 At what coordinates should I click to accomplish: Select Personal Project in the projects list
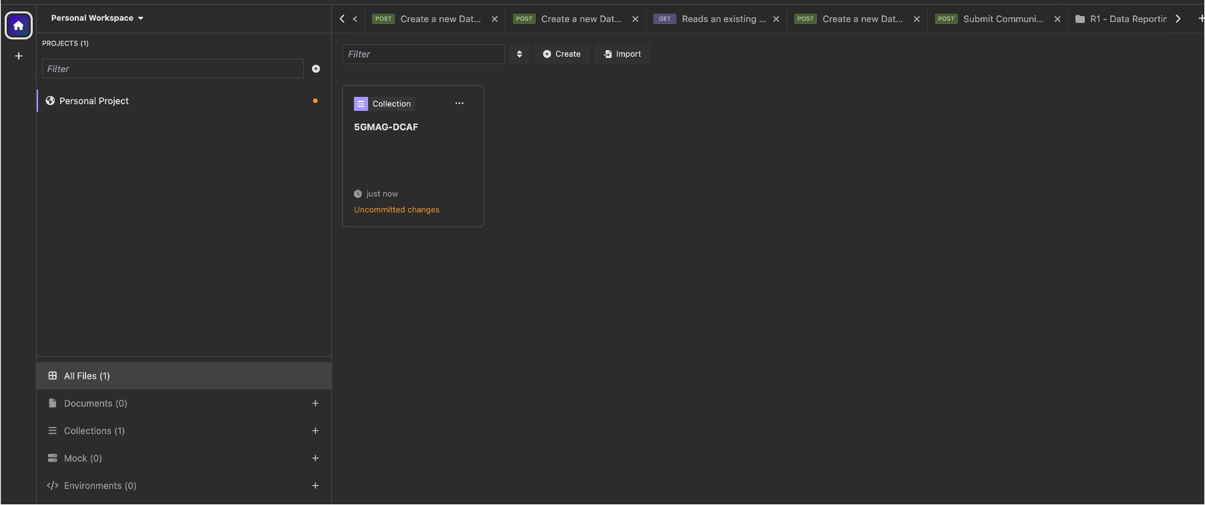(x=94, y=101)
